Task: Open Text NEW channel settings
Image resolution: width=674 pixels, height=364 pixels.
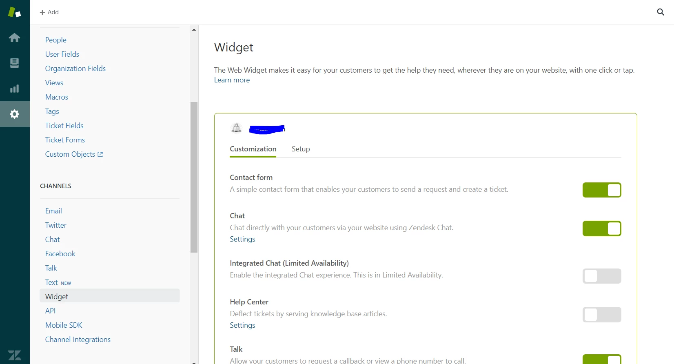Action: [58, 282]
